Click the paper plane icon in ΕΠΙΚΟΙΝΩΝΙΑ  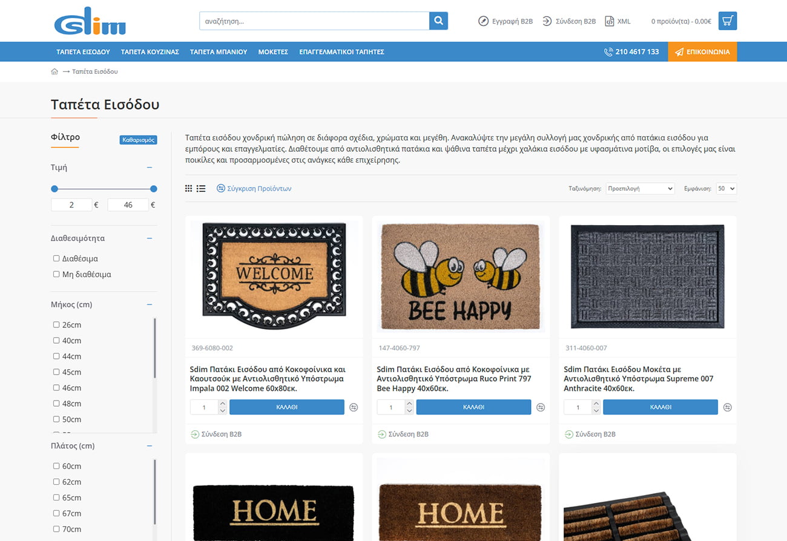pos(679,52)
